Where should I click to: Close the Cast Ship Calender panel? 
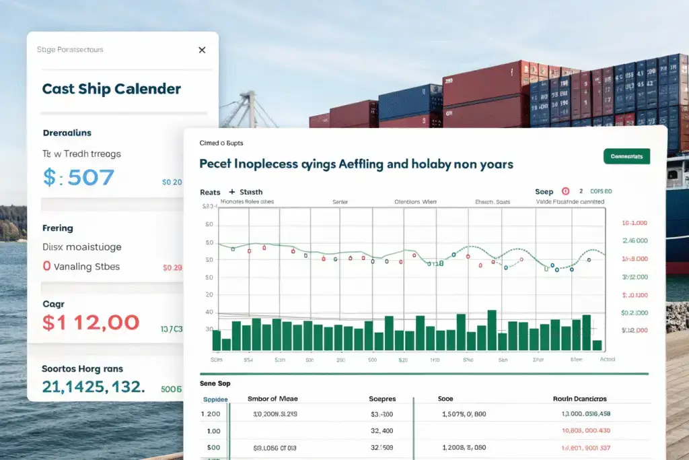(202, 50)
